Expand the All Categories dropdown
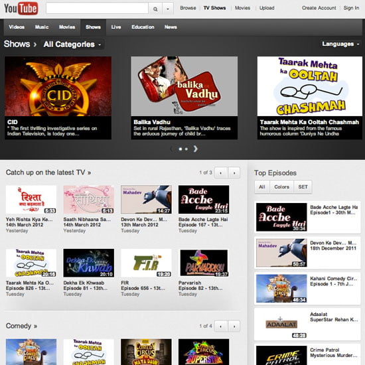 pos(72,44)
